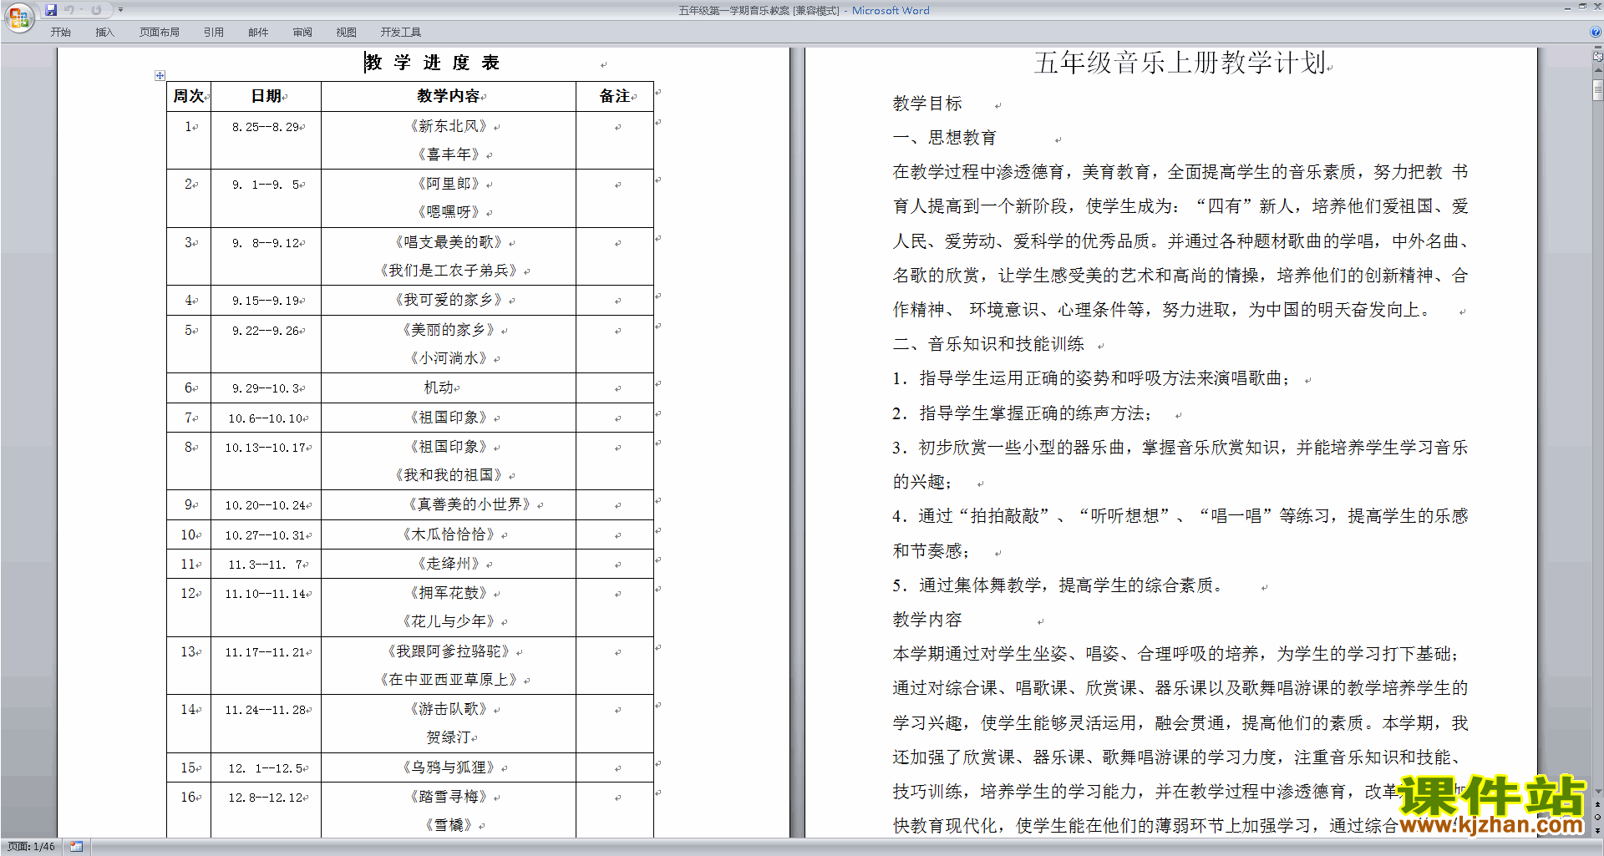Open the Office button menu
Viewport: 1604px width, 856px height.
point(18,18)
